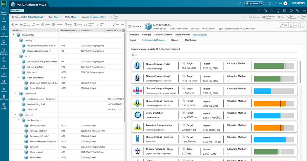
Task: Open the Dashboard sub-tab
Action: (x=191, y=40)
